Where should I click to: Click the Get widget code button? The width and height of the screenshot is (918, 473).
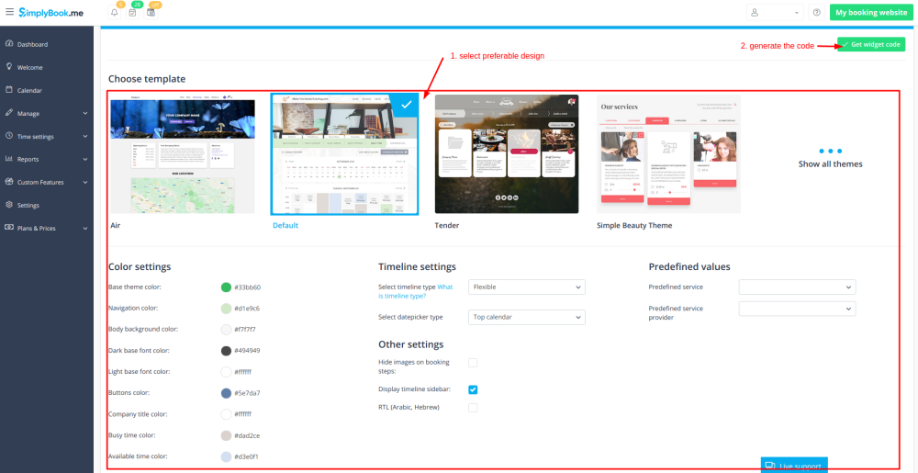tap(871, 45)
